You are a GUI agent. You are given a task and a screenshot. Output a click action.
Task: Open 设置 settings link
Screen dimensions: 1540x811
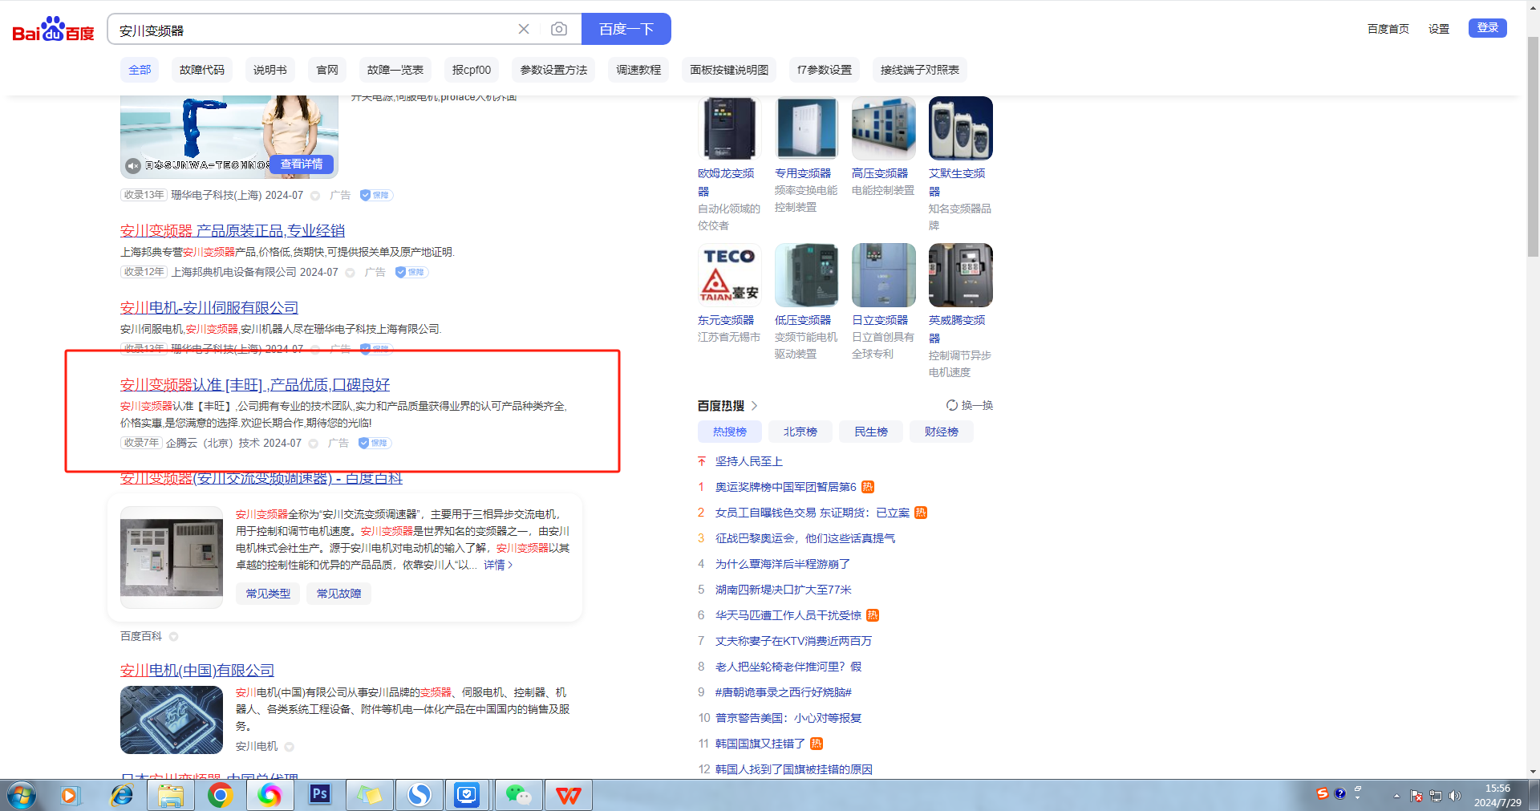pos(1439,29)
